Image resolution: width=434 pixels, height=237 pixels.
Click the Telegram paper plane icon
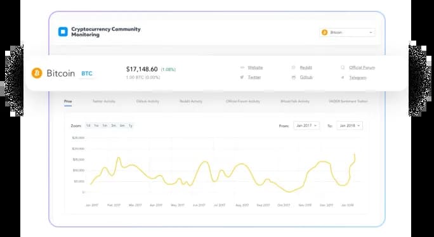[343, 78]
